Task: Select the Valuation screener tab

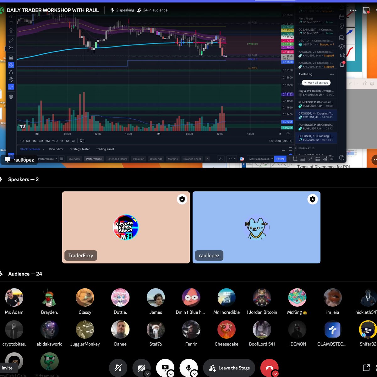Action: (x=139, y=159)
